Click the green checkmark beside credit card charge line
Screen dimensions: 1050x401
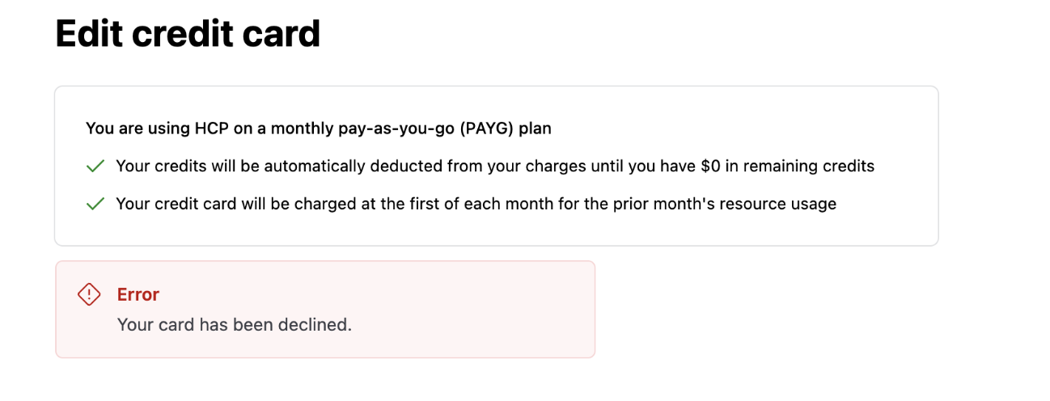[x=95, y=204]
